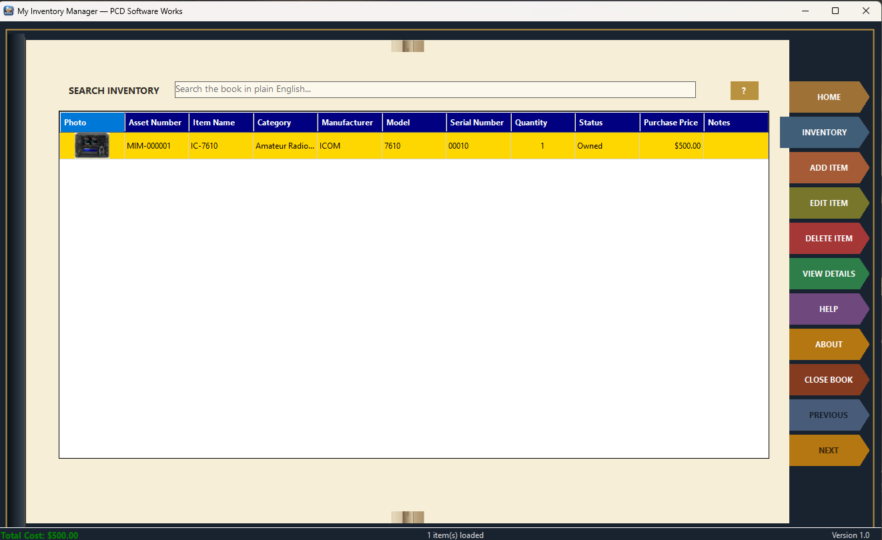Sort by the Model column header
882x540 pixels.
click(414, 123)
